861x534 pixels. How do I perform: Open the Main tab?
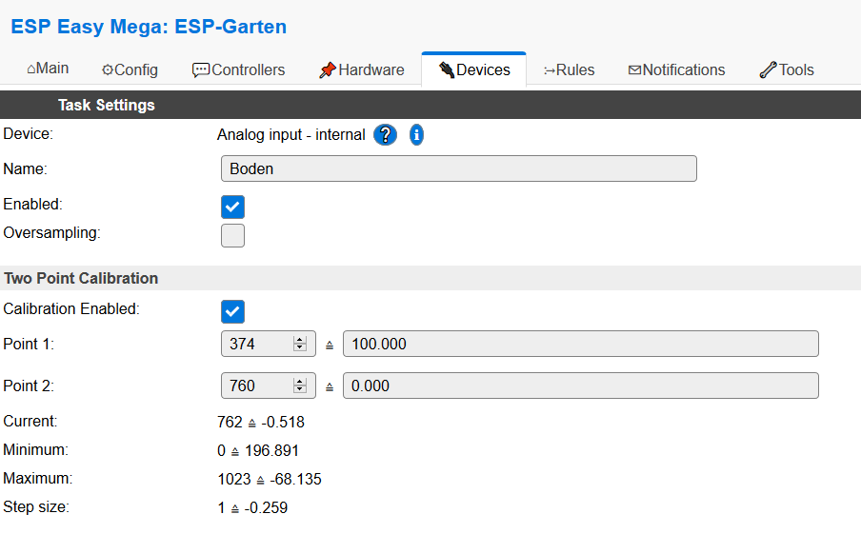[48, 69]
